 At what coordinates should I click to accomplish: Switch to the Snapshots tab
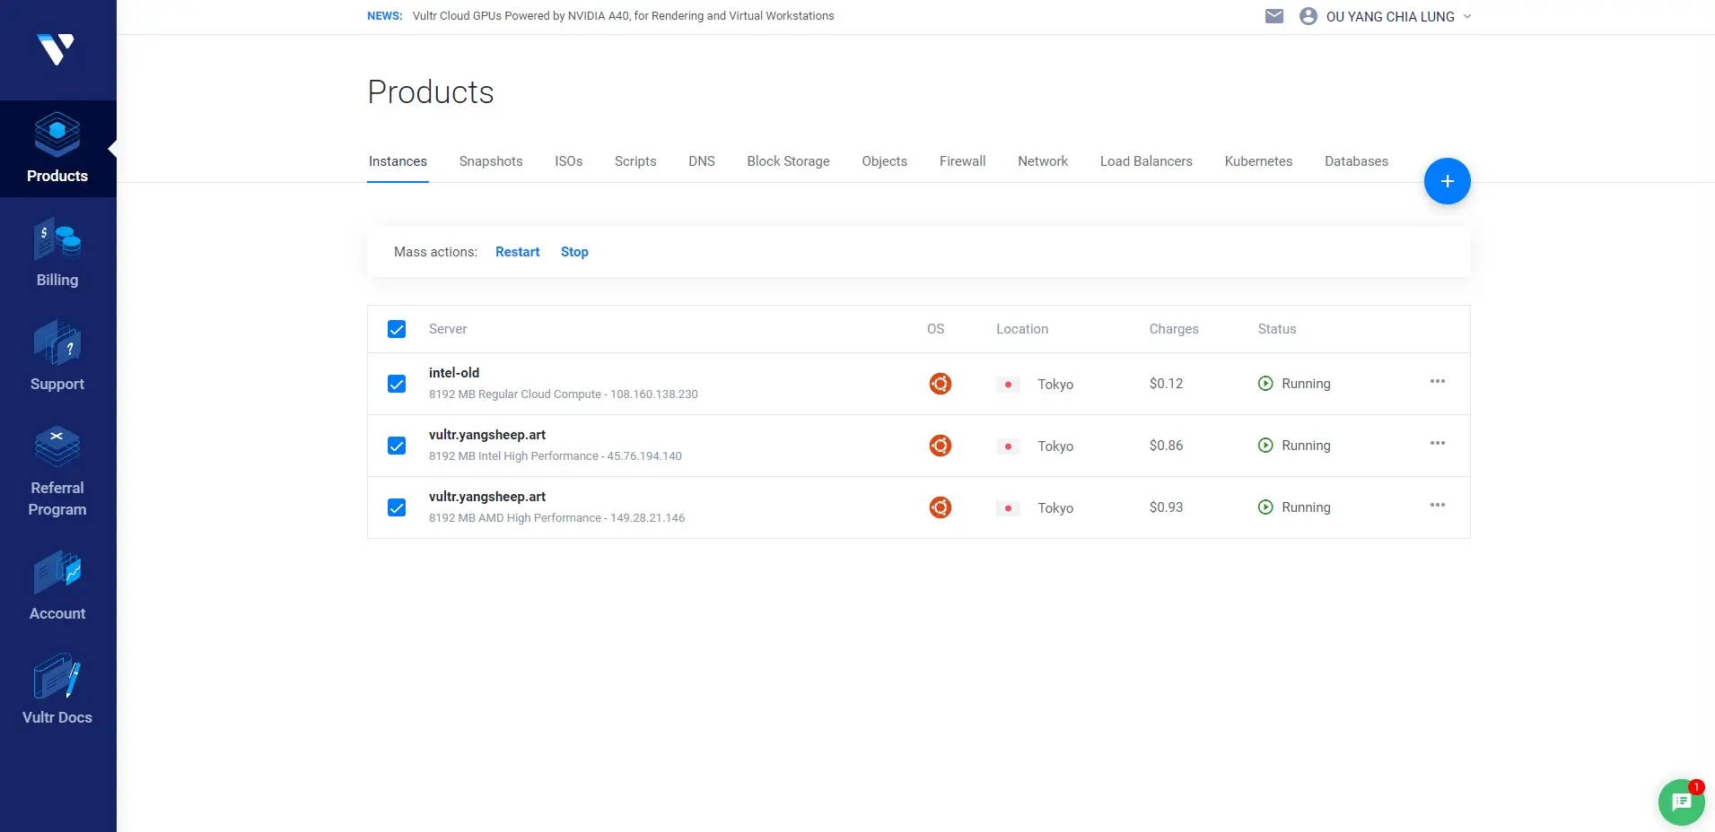coord(491,161)
